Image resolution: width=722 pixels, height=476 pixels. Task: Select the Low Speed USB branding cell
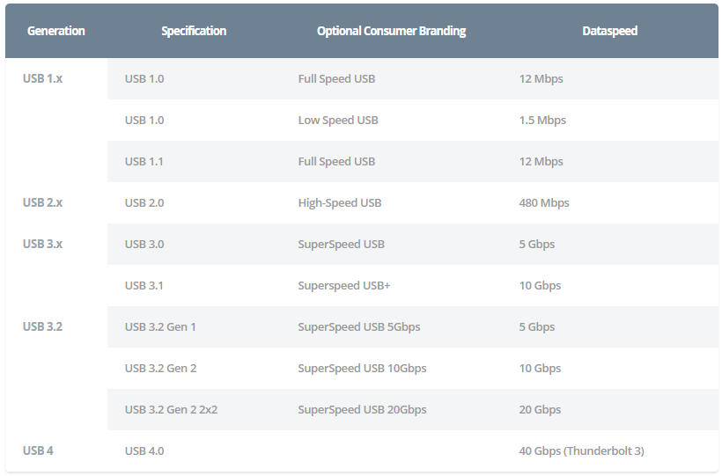338,121
